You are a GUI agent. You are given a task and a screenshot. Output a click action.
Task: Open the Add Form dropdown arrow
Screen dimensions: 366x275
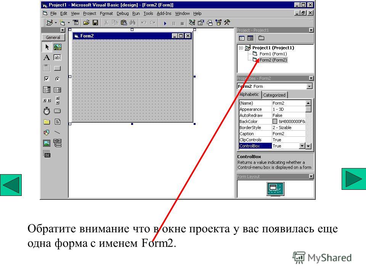69,23
